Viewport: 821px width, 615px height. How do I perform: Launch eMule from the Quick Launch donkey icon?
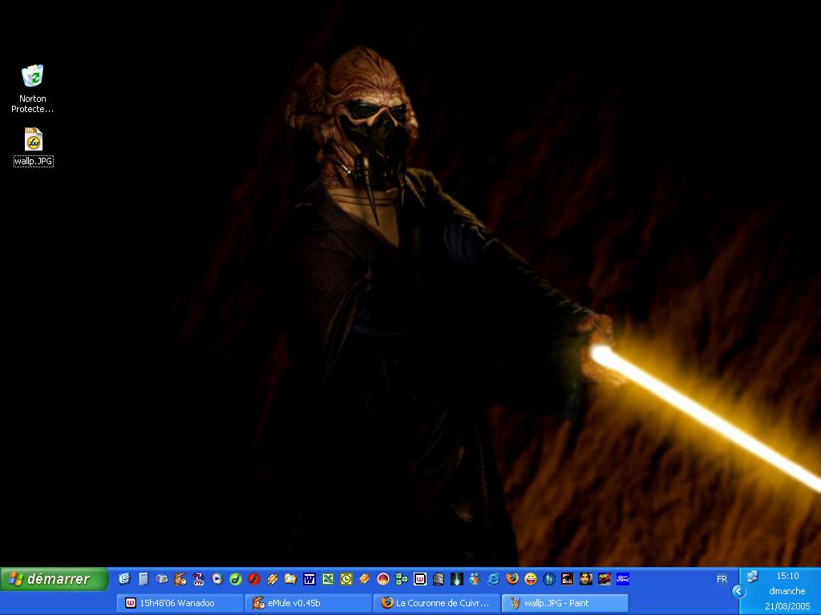coord(180,579)
